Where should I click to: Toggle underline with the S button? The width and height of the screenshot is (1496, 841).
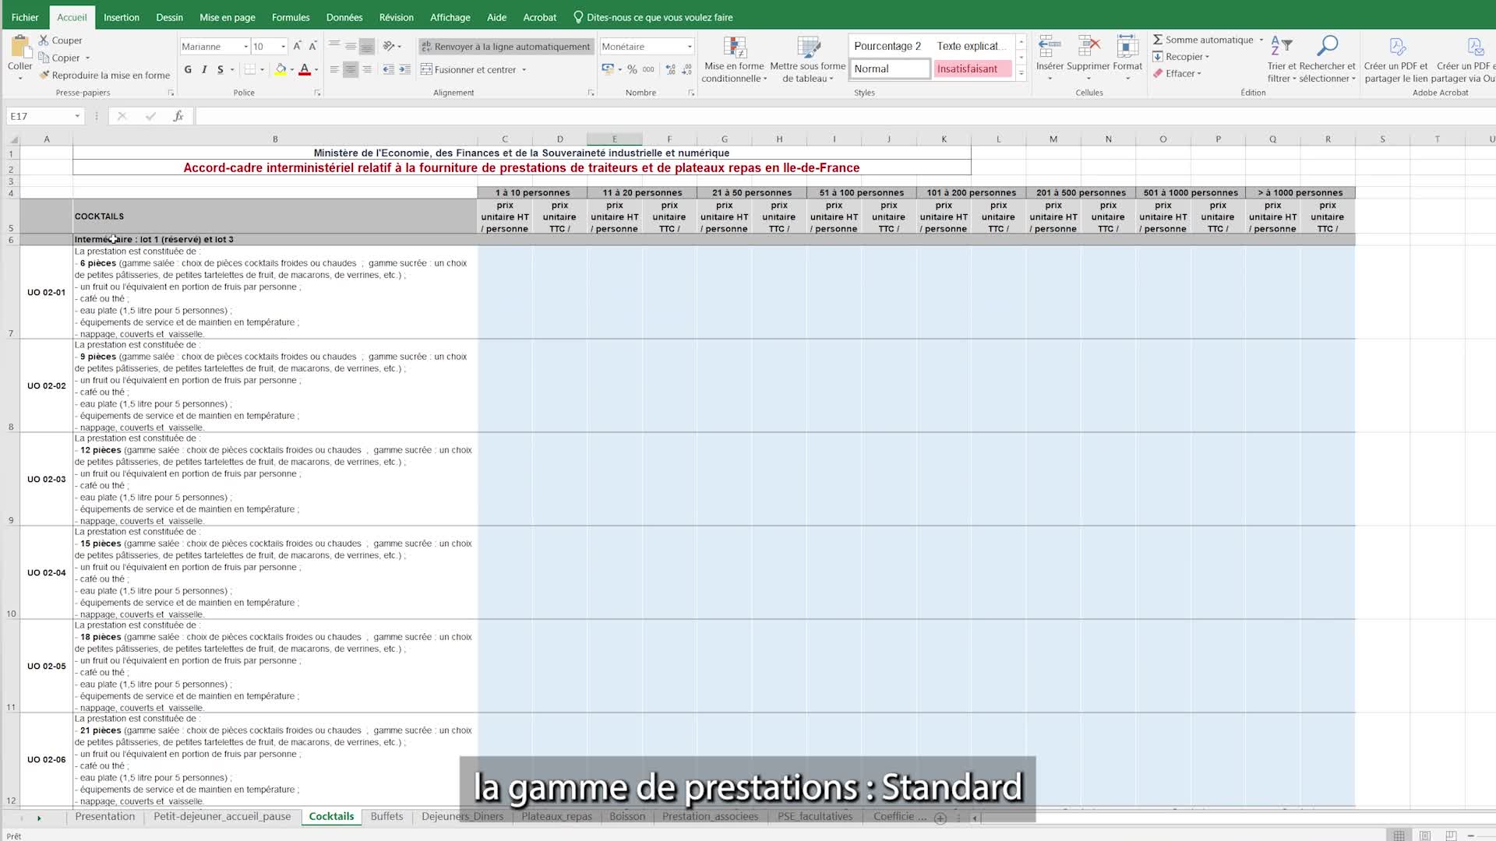[x=221, y=69]
